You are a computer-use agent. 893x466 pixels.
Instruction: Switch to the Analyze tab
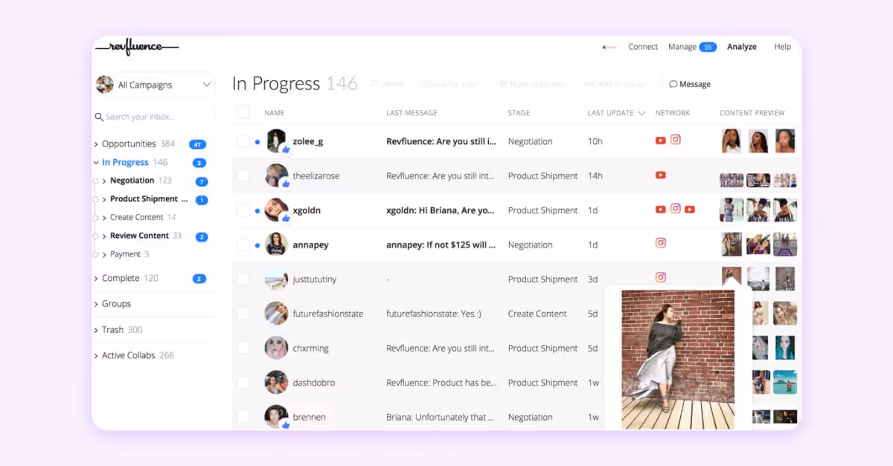[x=742, y=46]
